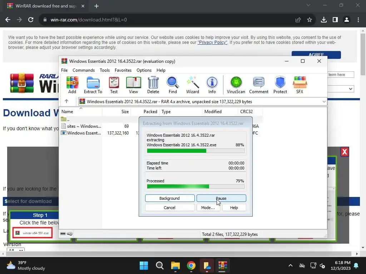366x274 pixels.
Task: Click the drive icon in WinRAR status bar
Action: 63,234
